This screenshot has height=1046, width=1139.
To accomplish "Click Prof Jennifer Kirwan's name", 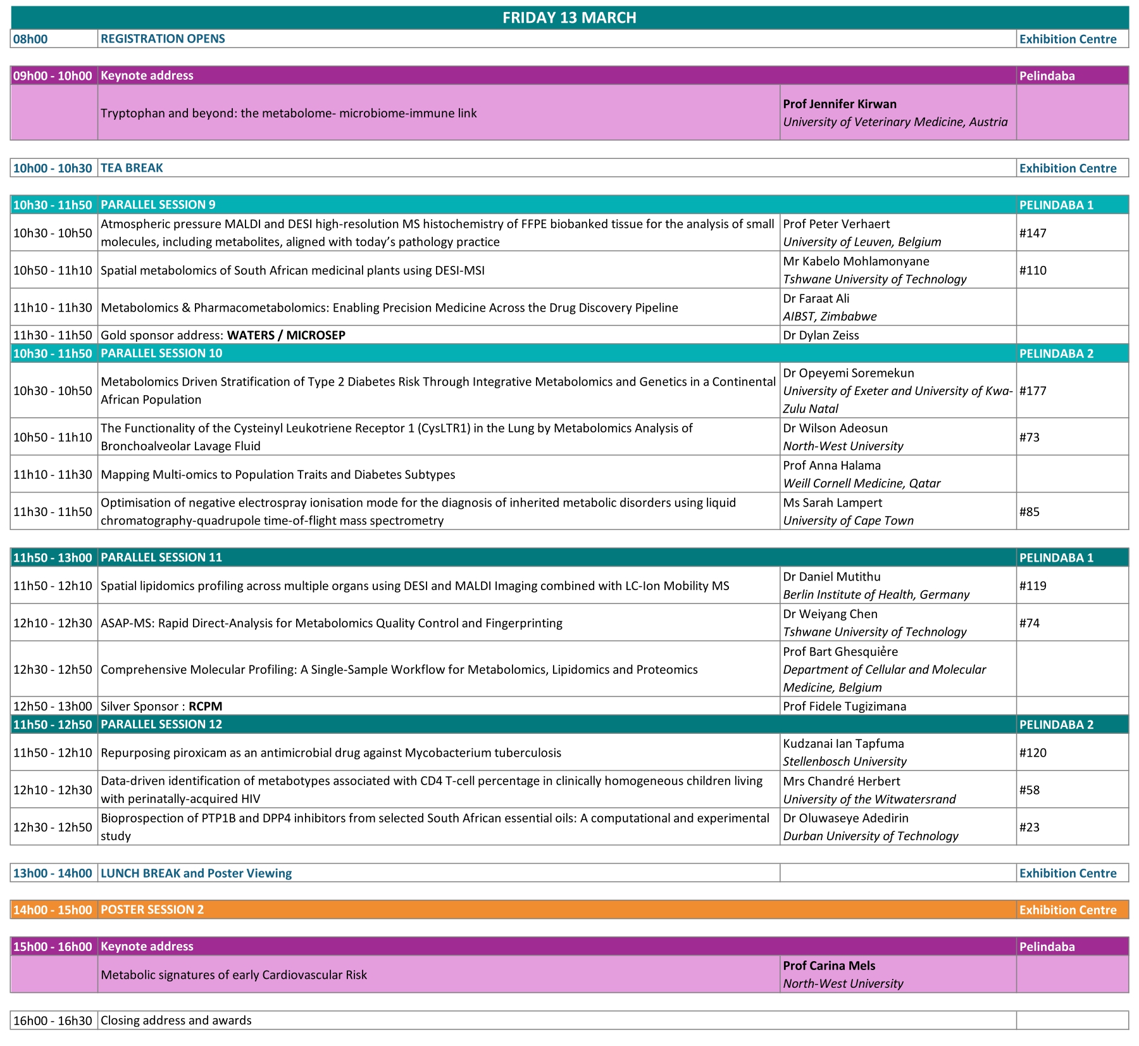I will [x=839, y=104].
